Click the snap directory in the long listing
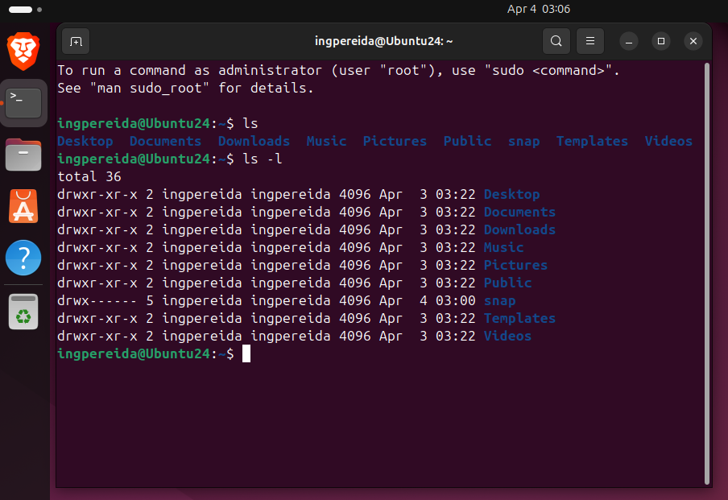728x500 pixels. coord(499,300)
